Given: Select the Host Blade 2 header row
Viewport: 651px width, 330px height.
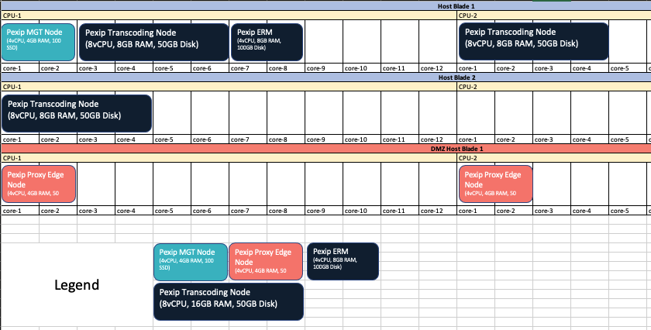Looking at the screenshot, I should (456, 77).
